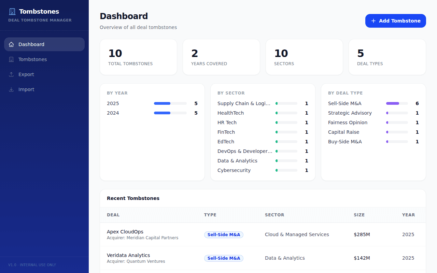Click the 2025 year progress bar
The image size is (437, 273).
[170, 103]
